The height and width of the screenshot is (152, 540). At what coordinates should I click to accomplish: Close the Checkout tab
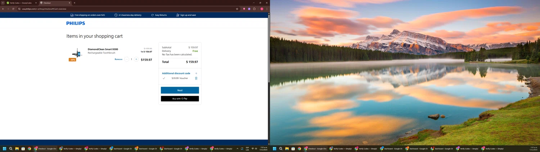pyautogui.click(x=69, y=3)
